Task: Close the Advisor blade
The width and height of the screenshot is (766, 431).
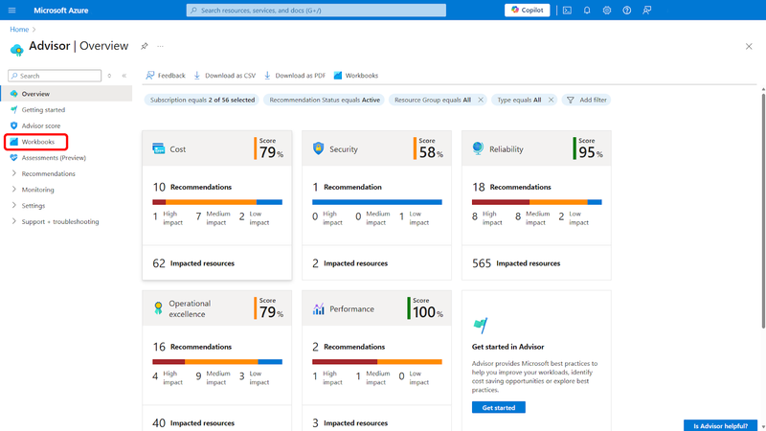Action: tap(749, 46)
